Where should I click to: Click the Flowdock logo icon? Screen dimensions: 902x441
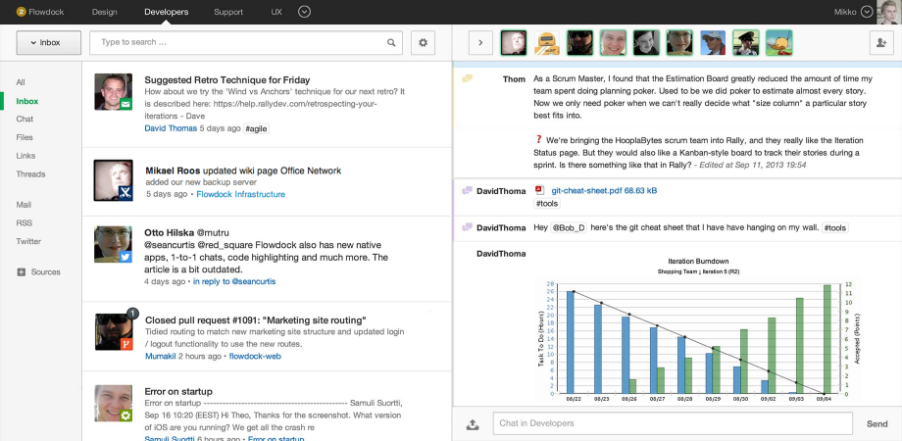pos(22,12)
